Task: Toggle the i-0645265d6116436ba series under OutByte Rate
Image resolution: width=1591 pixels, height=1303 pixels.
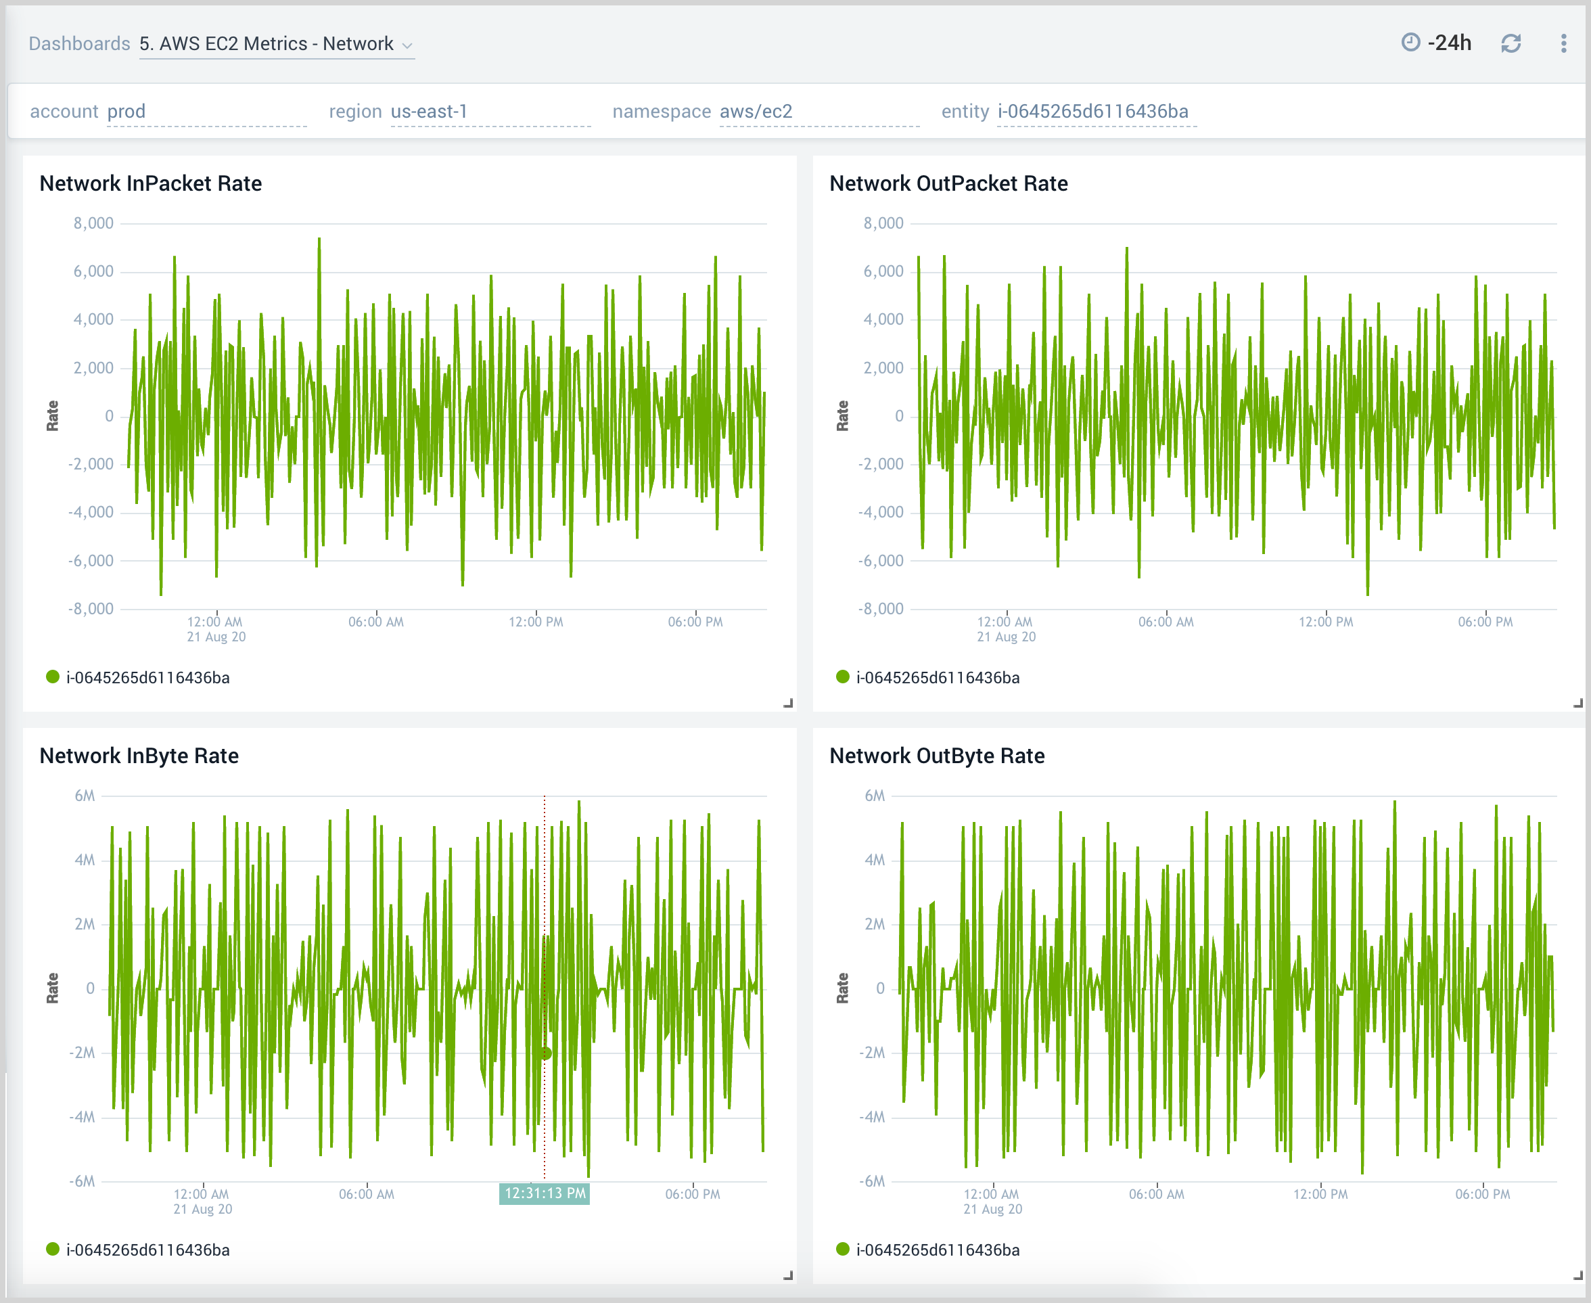Action: (x=938, y=1249)
